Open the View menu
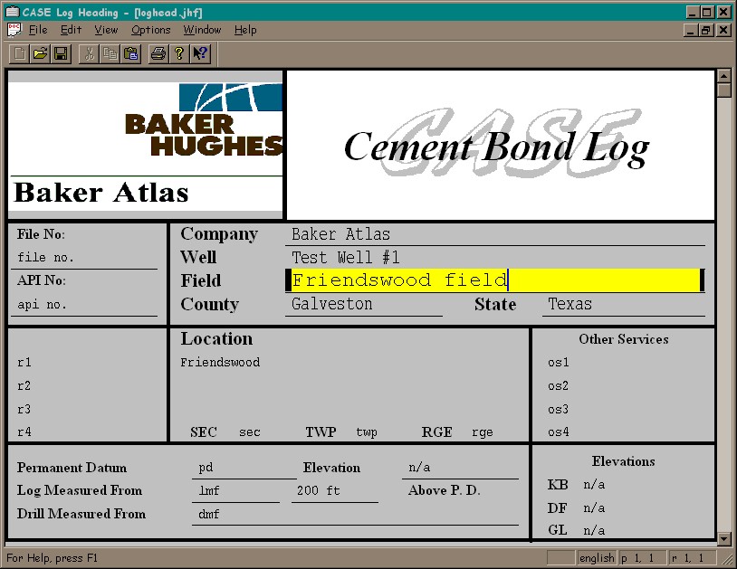 click(106, 30)
